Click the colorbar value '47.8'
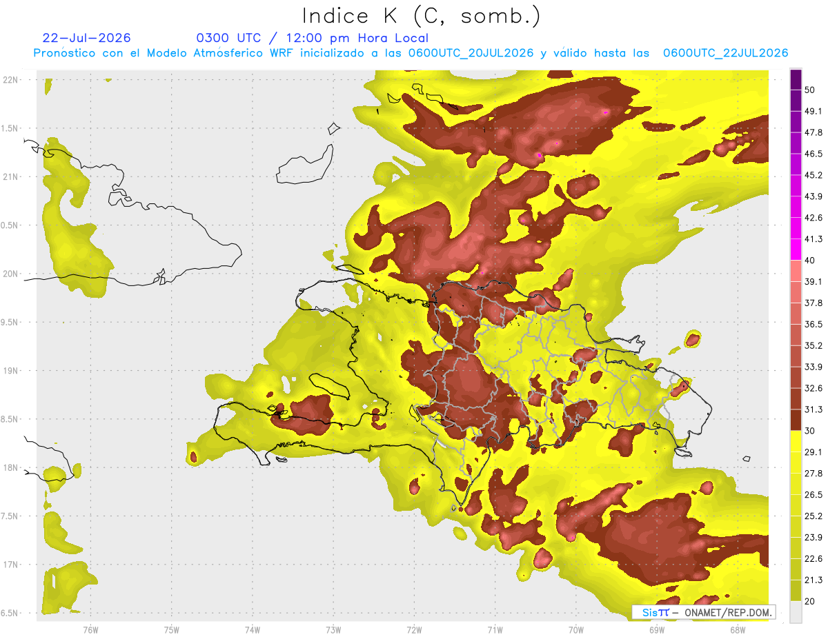Screen dimensions: 828x639 coord(813,132)
